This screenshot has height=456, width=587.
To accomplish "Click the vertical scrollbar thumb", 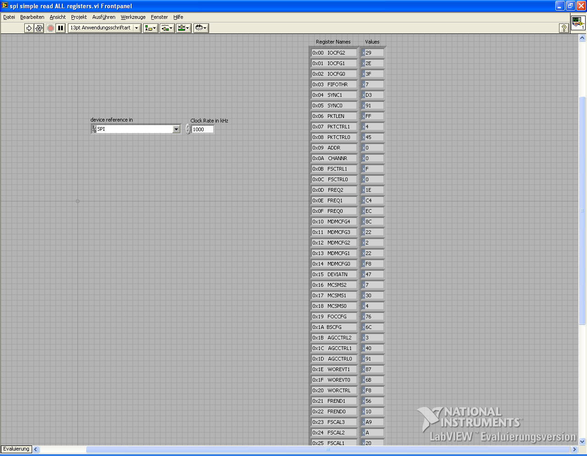I will [582, 211].
